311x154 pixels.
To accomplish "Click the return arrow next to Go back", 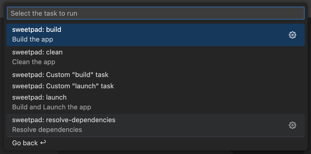I will click(42, 142).
